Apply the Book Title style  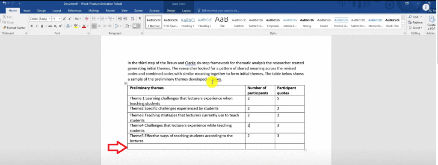click(x=392, y=23)
